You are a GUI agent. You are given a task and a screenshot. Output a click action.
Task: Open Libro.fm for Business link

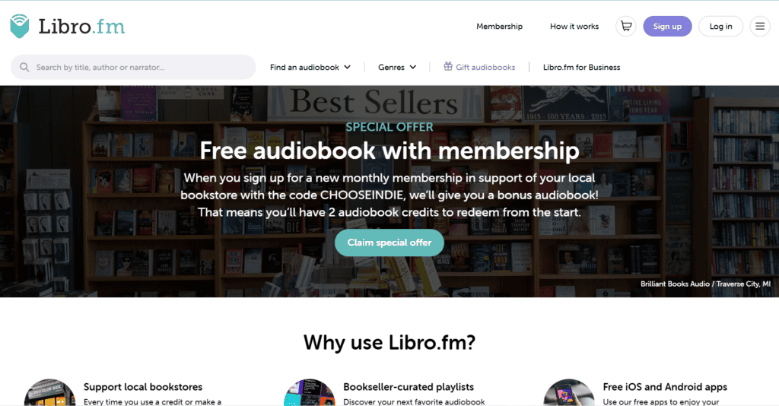[x=581, y=67]
